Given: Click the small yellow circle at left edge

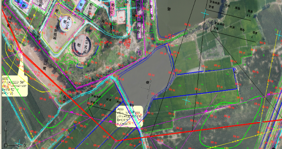Looking at the screenshot, I should [10, 47].
